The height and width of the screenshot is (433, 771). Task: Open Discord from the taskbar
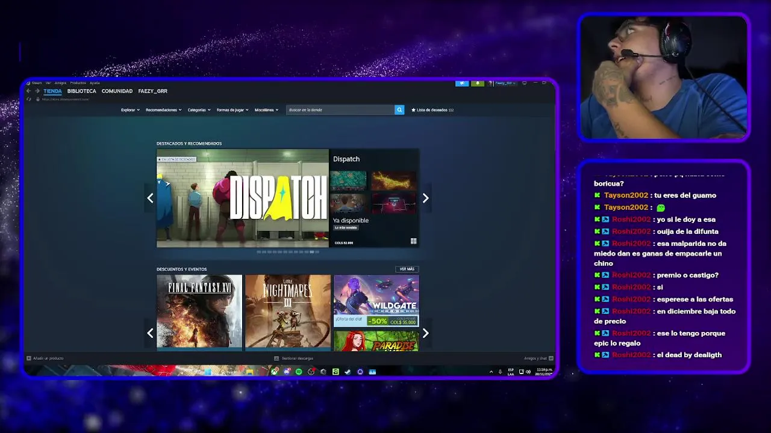click(287, 372)
